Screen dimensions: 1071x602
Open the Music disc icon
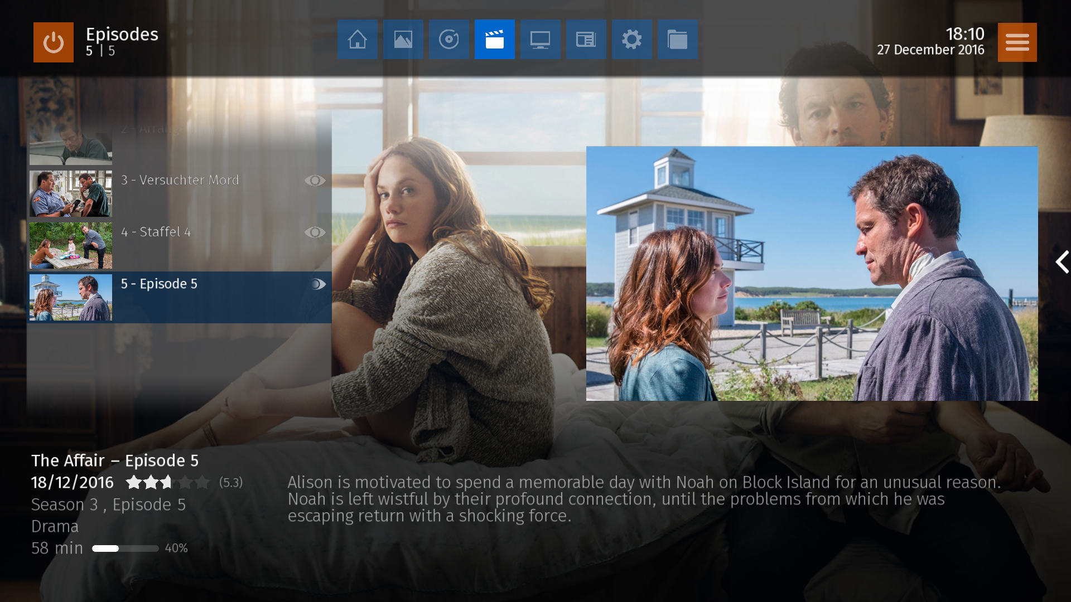tap(449, 40)
